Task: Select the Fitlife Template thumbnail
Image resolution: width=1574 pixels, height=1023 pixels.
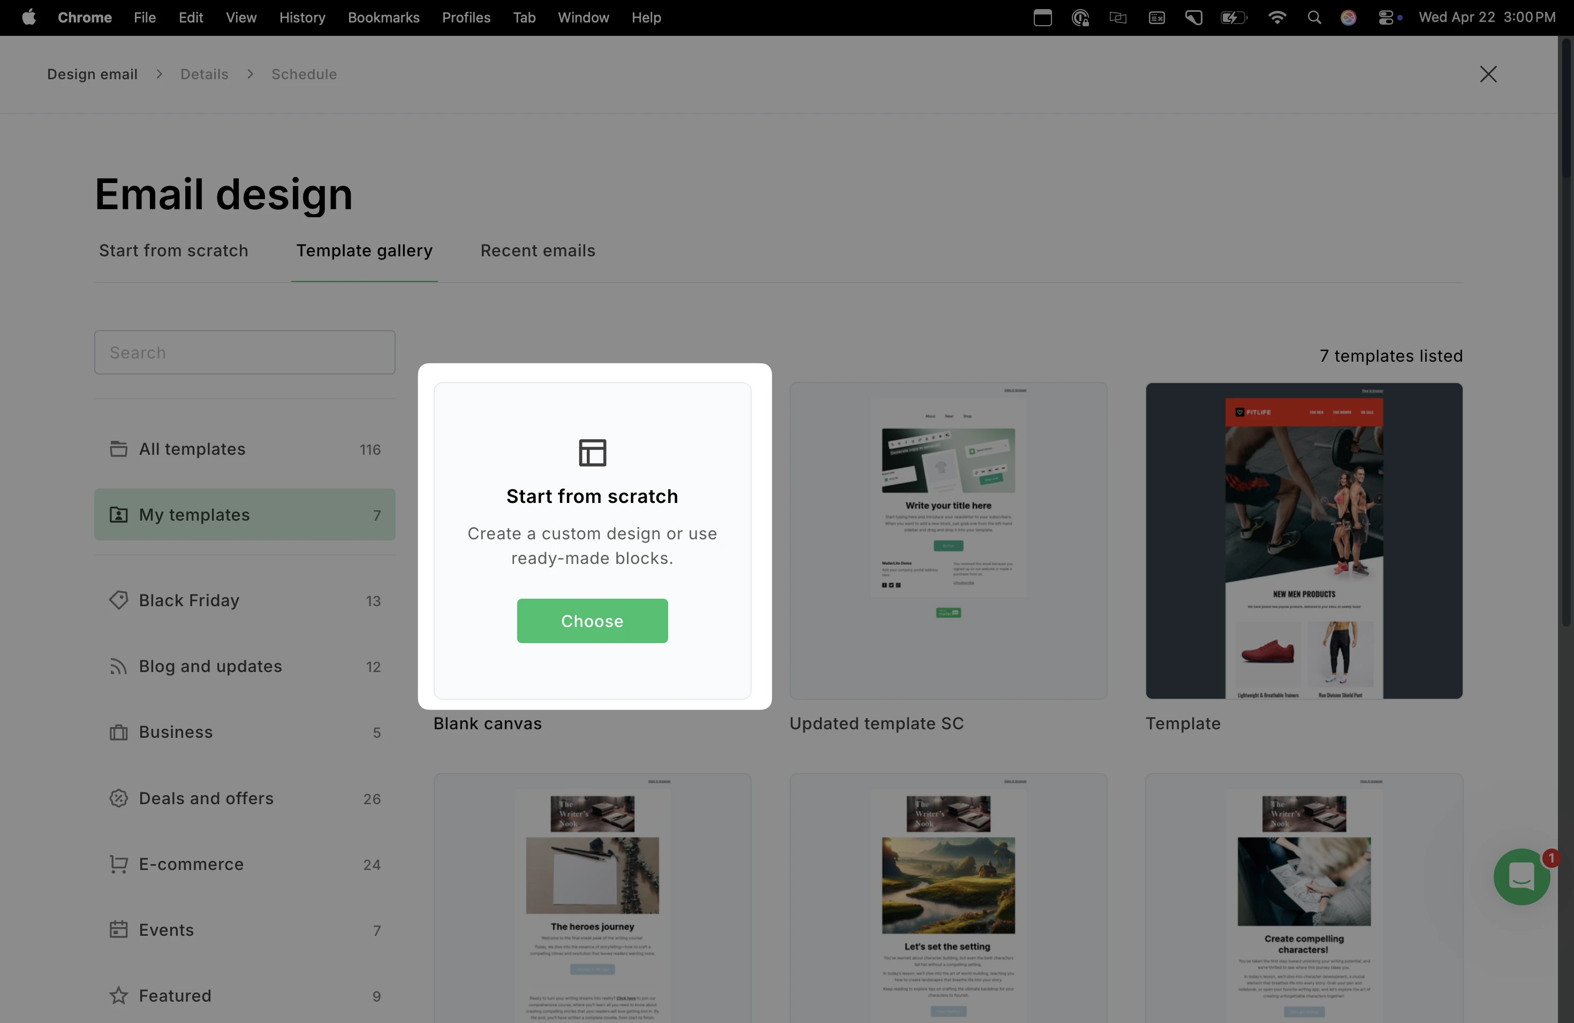Action: point(1304,540)
